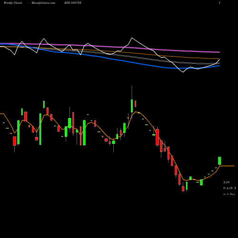The height and width of the screenshot is (238, 238).
Task: Click the "V: 4.18 X" volume value
Action: point(229,188)
